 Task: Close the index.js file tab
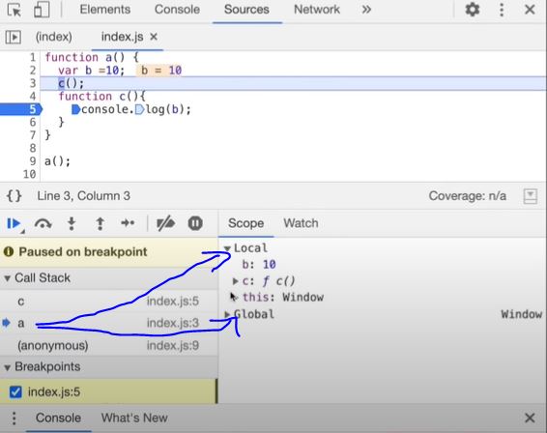154,37
